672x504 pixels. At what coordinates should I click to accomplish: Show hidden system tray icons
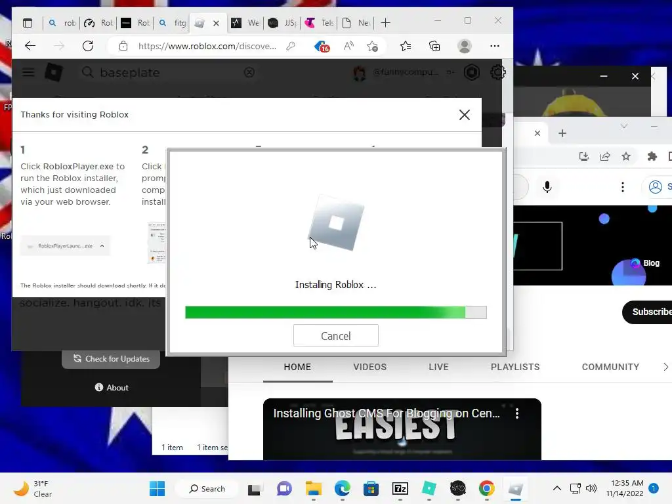click(x=556, y=488)
